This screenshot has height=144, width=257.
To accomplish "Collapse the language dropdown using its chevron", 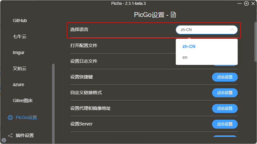I will (232, 30).
